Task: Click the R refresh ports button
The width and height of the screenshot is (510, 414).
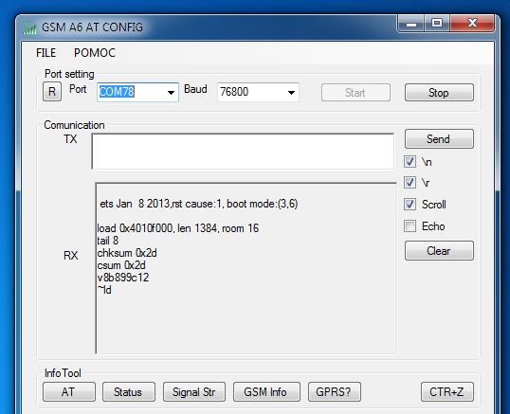Action: pyautogui.click(x=52, y=92)
